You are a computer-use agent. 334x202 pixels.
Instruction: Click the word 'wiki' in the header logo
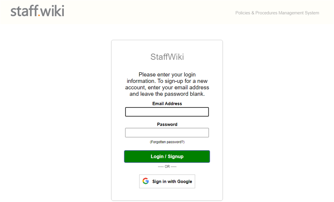point(52,11)
